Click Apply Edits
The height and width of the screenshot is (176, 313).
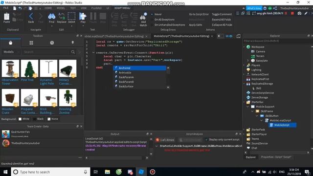[196, 25]
